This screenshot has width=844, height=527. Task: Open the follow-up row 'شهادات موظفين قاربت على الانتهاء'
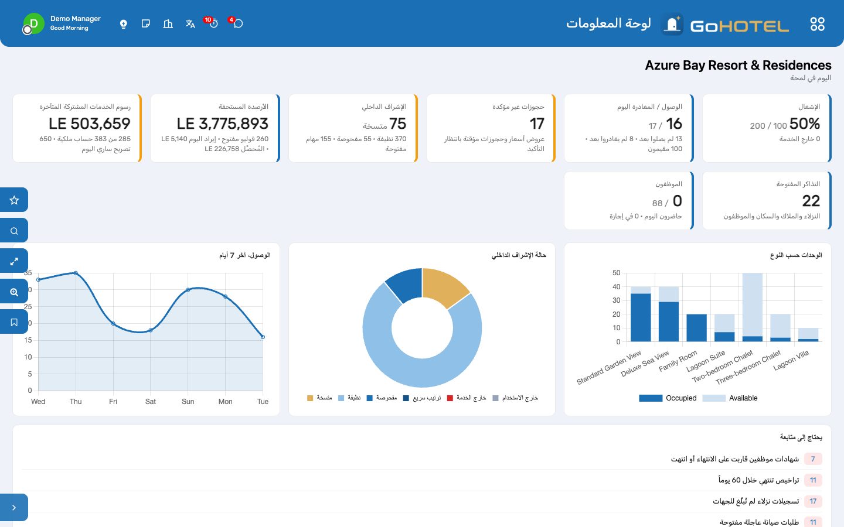[x=422, y=459]
